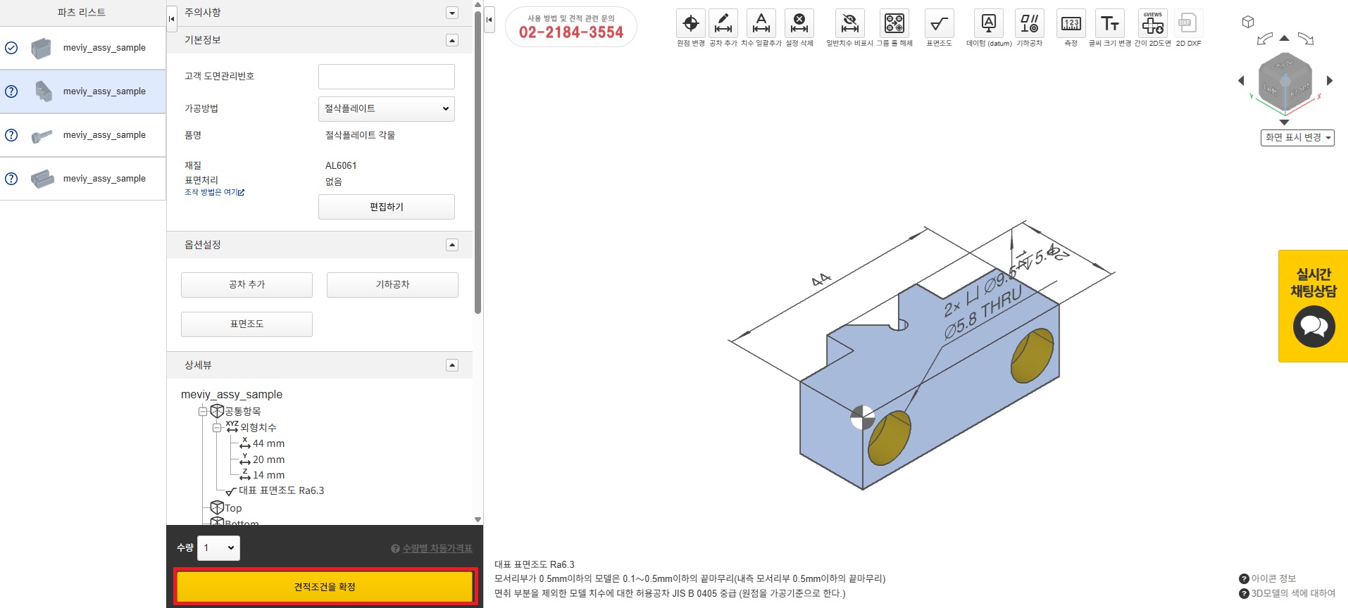Image resolution: width=1348 pixels, height=608 pixels.
Task: Click the 고객 도면관리번호 input field
Action: tap(386, 77)
